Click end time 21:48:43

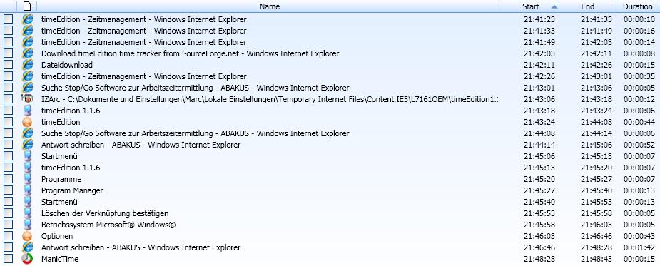point(596,259)
